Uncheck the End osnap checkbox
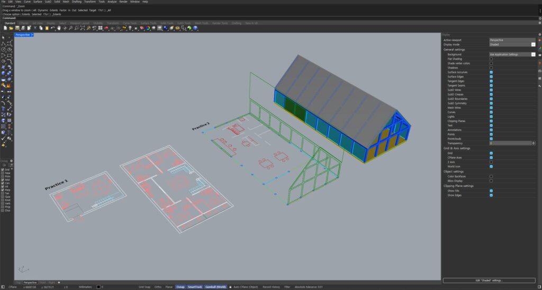The height and width of the screenshot is (290, 542). 3,169
